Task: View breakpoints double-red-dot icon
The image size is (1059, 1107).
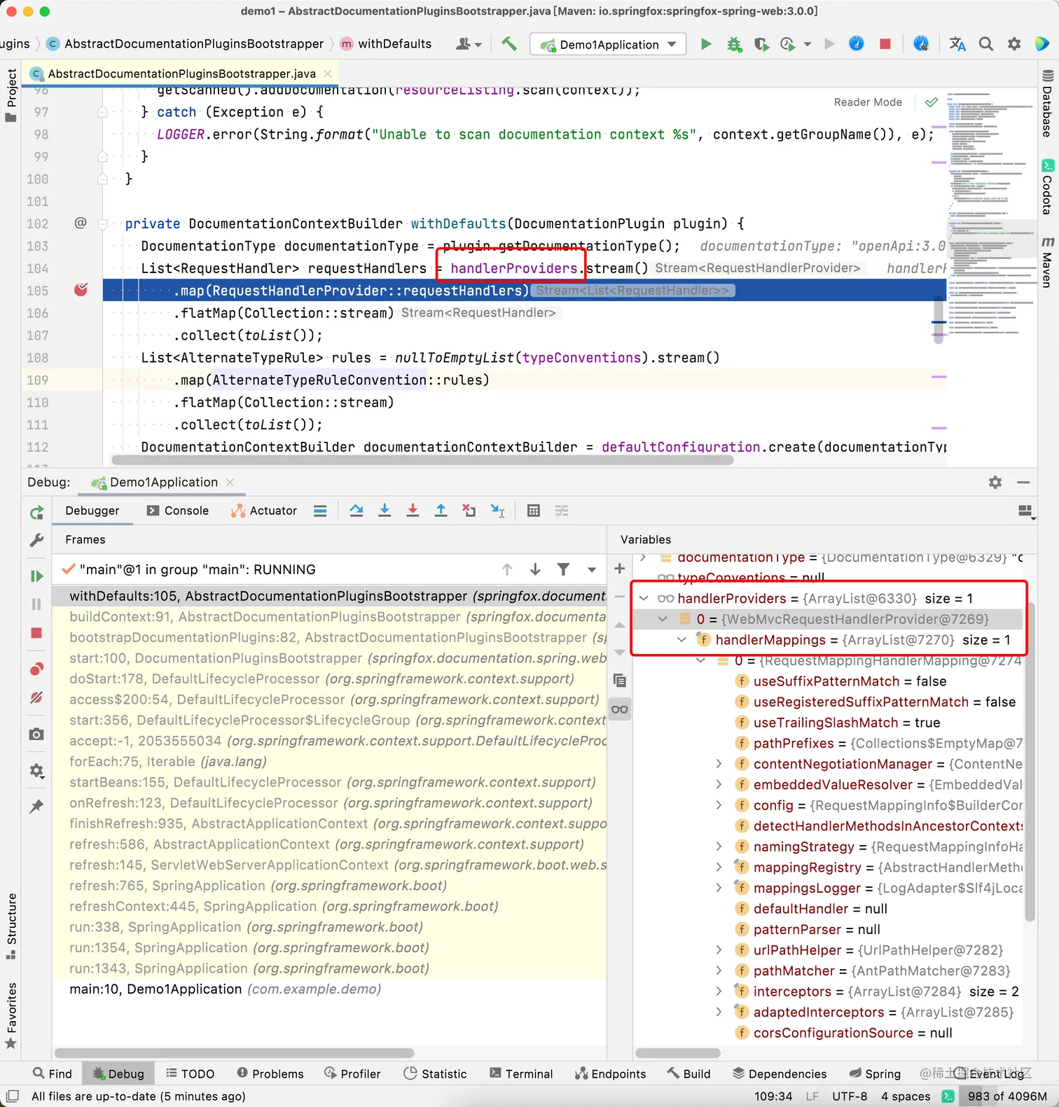Action: click(36, 669)
